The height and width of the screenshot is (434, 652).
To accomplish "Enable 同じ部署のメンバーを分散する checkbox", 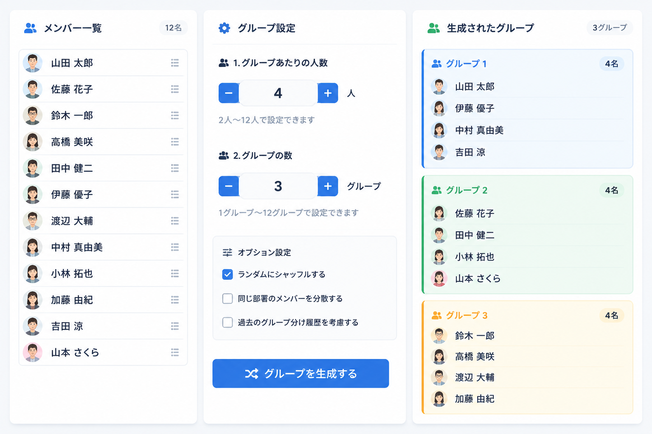I will (228, 299).
